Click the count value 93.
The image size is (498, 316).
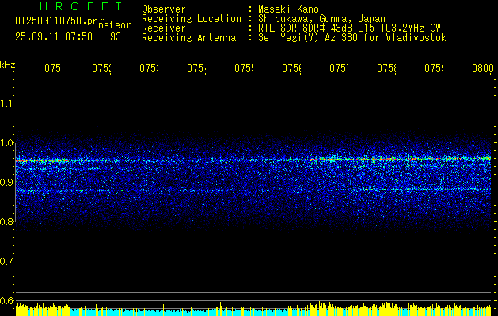pyautogui.click(x=118, y=37)
